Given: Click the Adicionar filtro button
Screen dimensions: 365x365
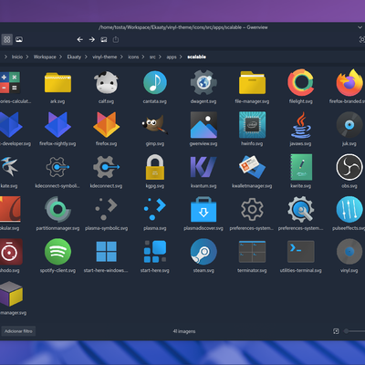Looking at the screenshot, I should coord(18,331).
